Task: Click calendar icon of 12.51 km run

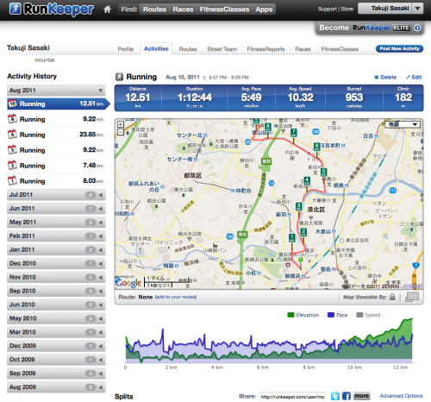Action: [x=12, y=104]
